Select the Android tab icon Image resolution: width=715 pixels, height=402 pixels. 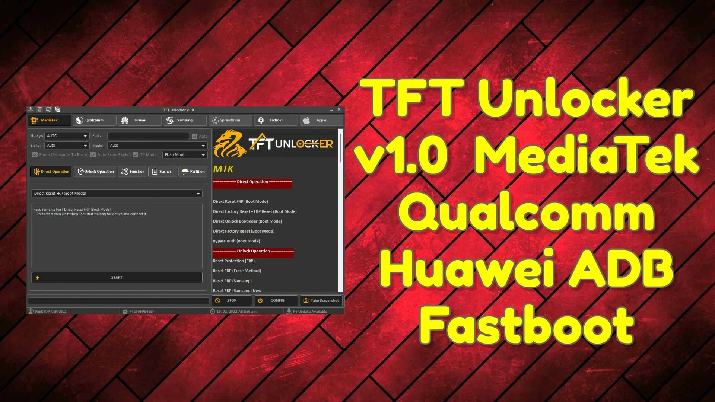point(260,120)
